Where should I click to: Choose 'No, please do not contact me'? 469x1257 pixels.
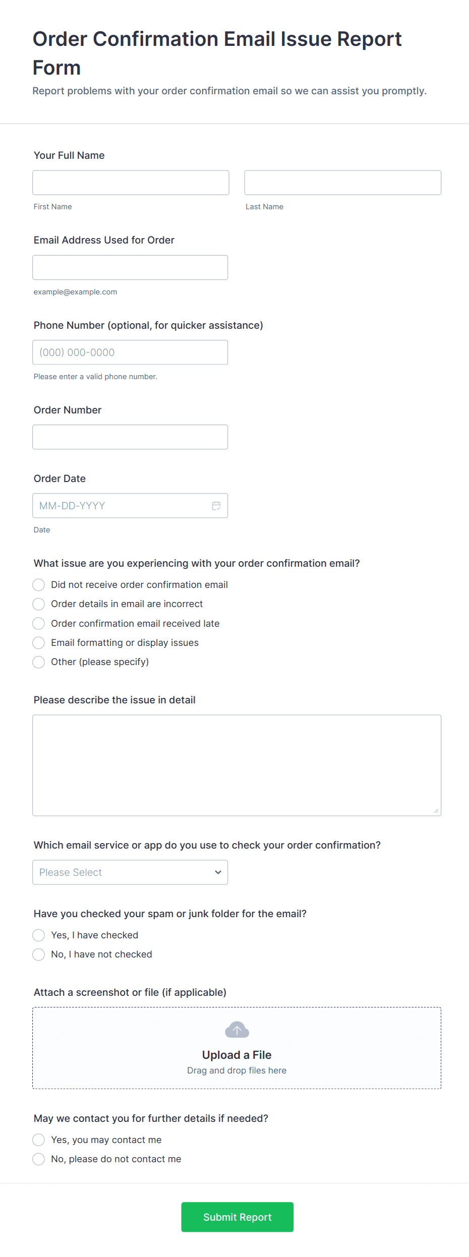point(39,1159)
